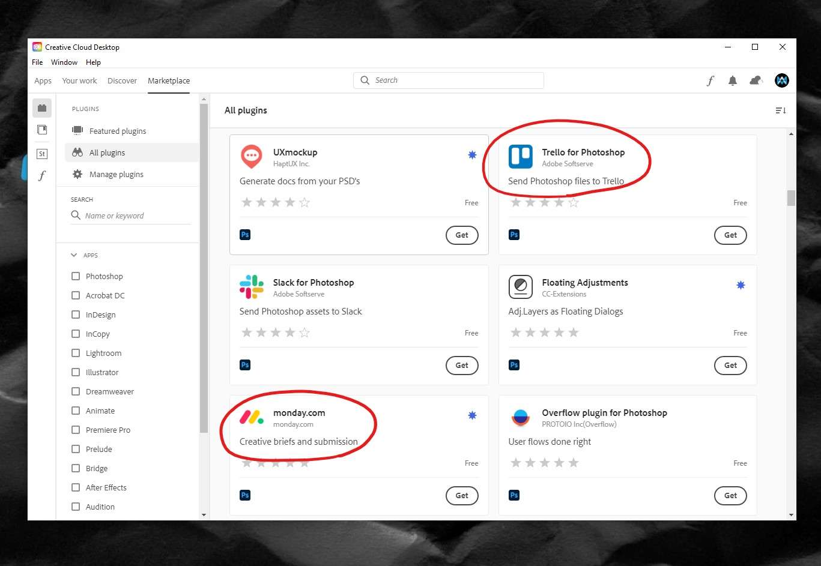Open the File menu
The height and width of the screenshot is (566, 821).
click(x=37, y=62)
